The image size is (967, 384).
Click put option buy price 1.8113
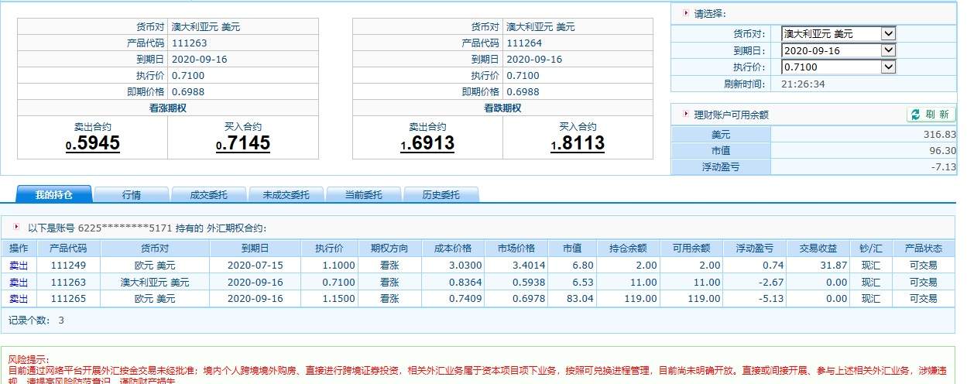578,143
